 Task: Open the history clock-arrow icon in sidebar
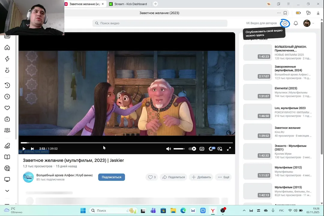(x=7, y=85)
